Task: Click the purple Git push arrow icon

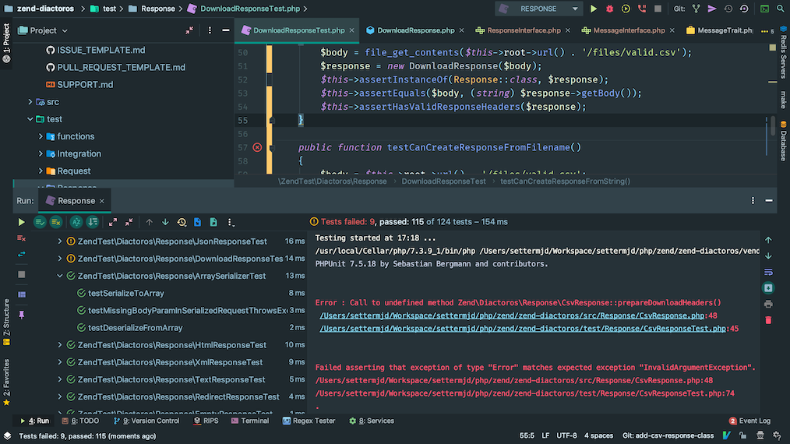Action: tap(712, 9)
